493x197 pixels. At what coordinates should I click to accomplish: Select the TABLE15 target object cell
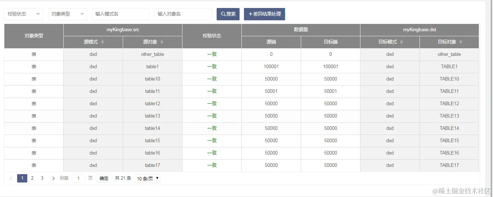click(449, 141)
